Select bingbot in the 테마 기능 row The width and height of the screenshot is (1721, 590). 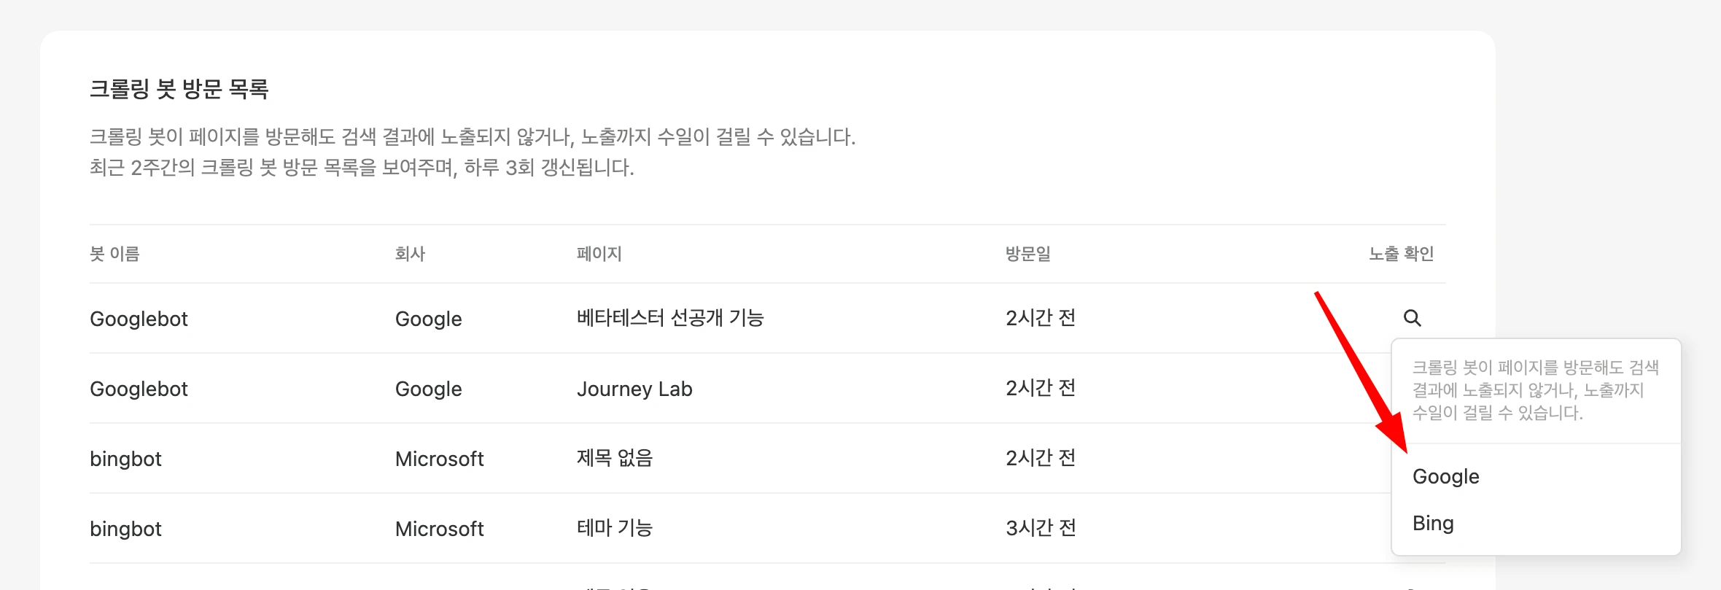pyautogui.click(x=125, y=529)
